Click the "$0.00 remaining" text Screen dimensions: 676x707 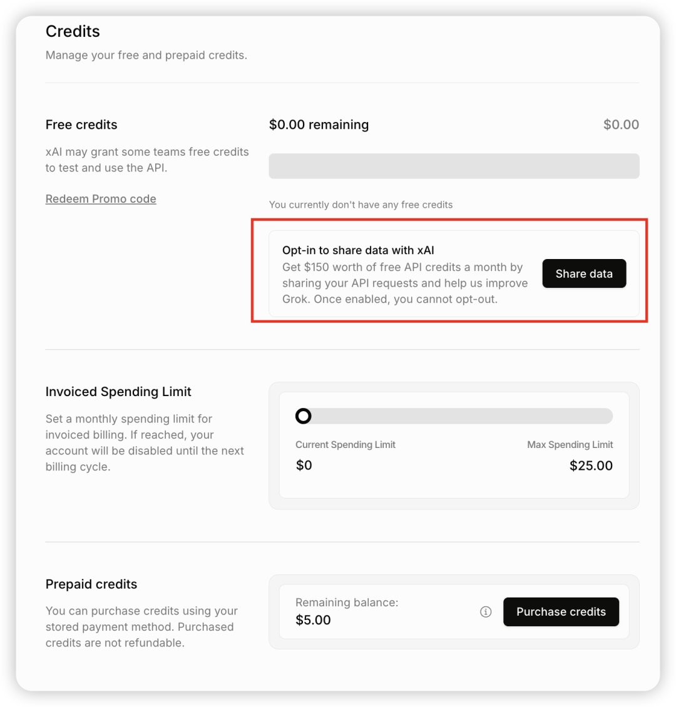click(x=319, y=125)
